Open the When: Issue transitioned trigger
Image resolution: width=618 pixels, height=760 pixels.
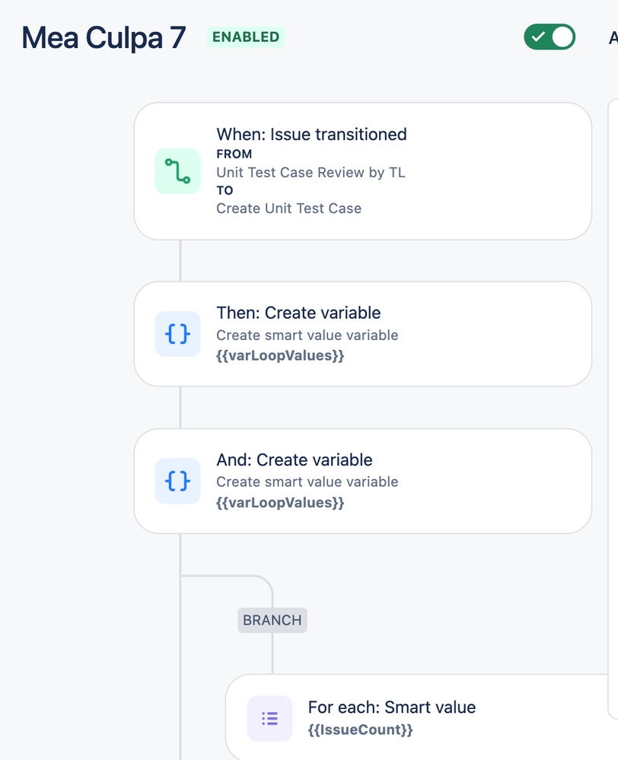tap(363, 171)
